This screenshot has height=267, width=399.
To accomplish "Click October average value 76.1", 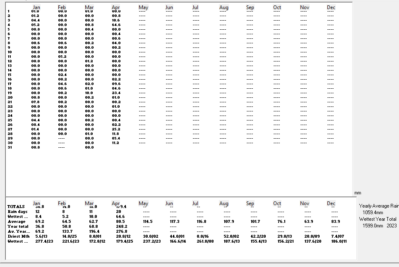I will coord(281,222).
